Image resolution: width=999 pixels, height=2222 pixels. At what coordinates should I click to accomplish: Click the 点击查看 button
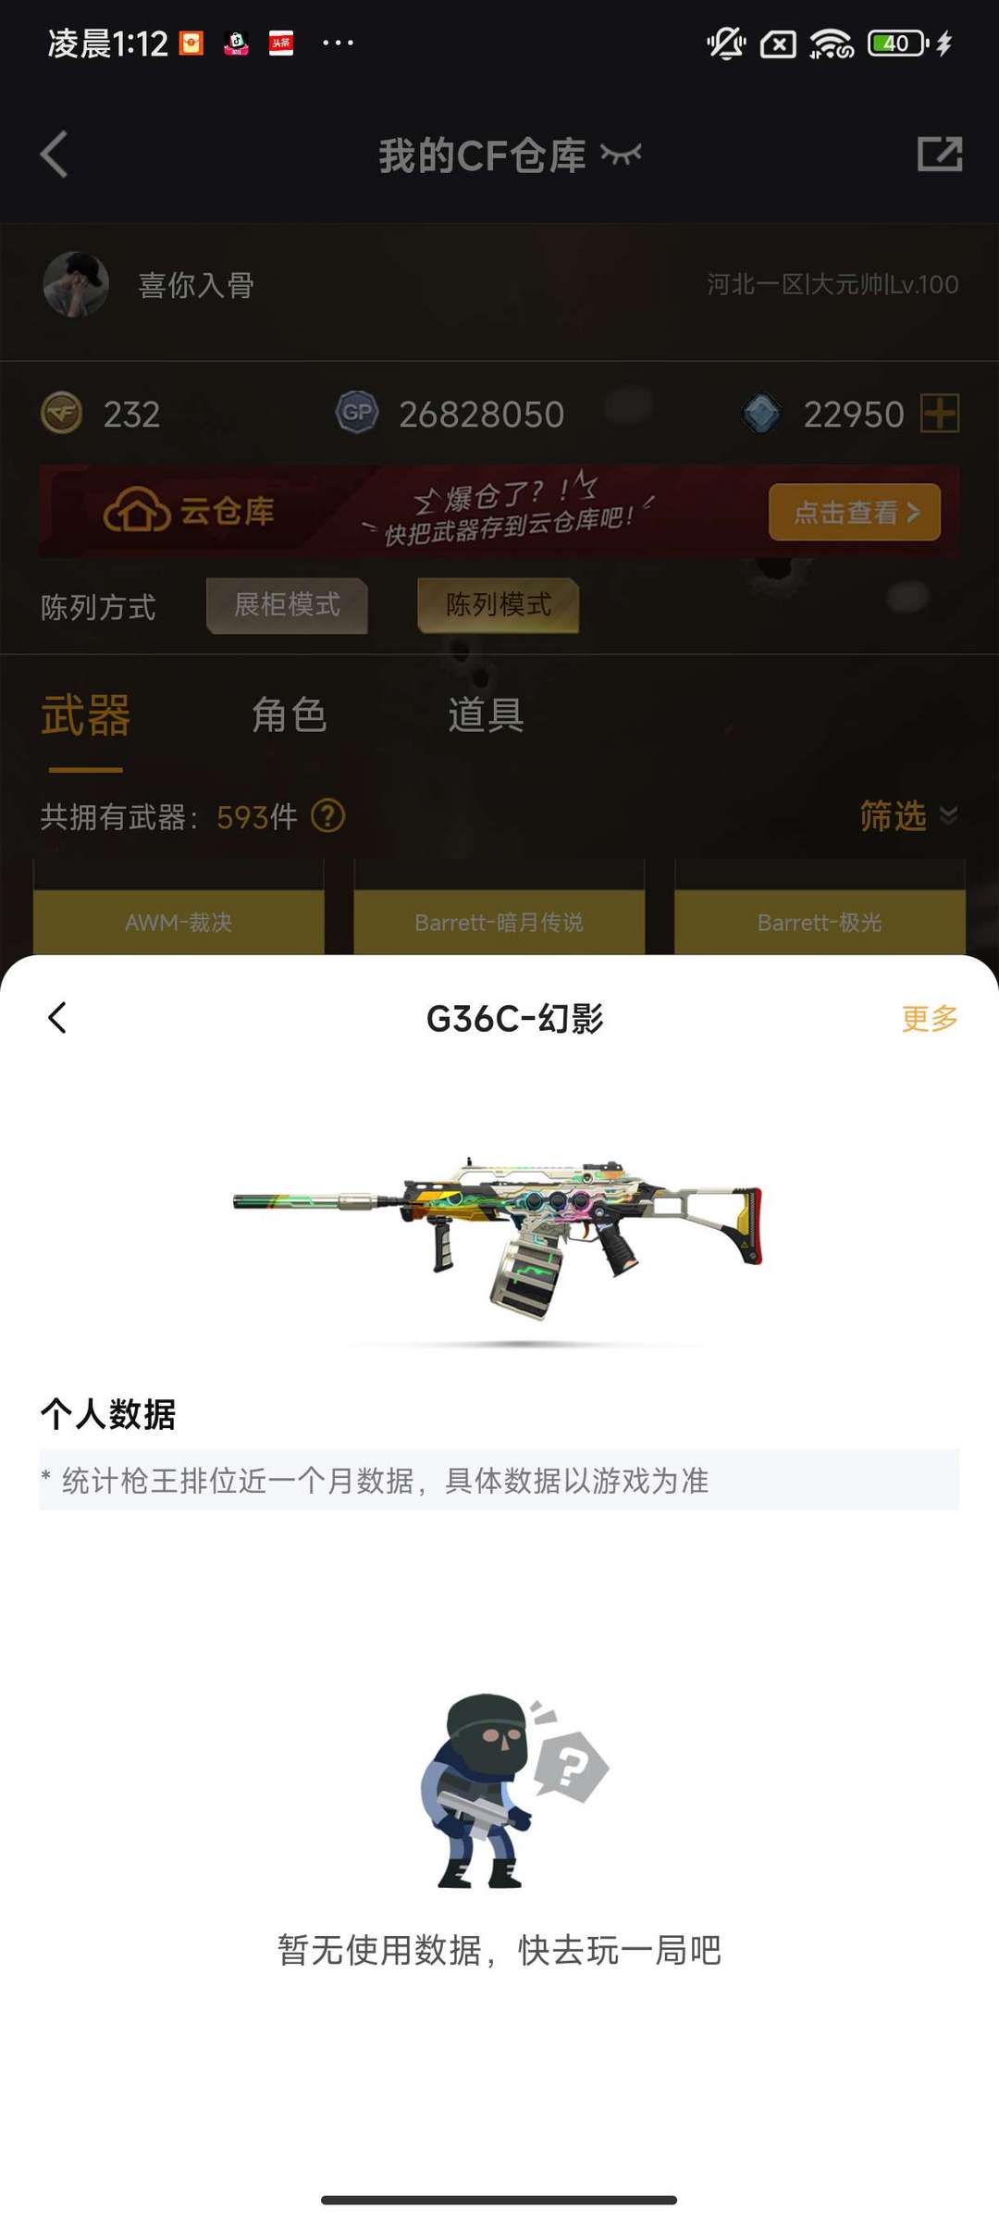(x=855, y=512)
